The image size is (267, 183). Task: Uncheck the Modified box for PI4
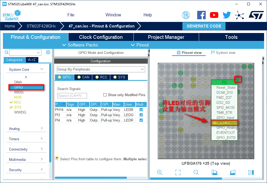click(141, 120)
